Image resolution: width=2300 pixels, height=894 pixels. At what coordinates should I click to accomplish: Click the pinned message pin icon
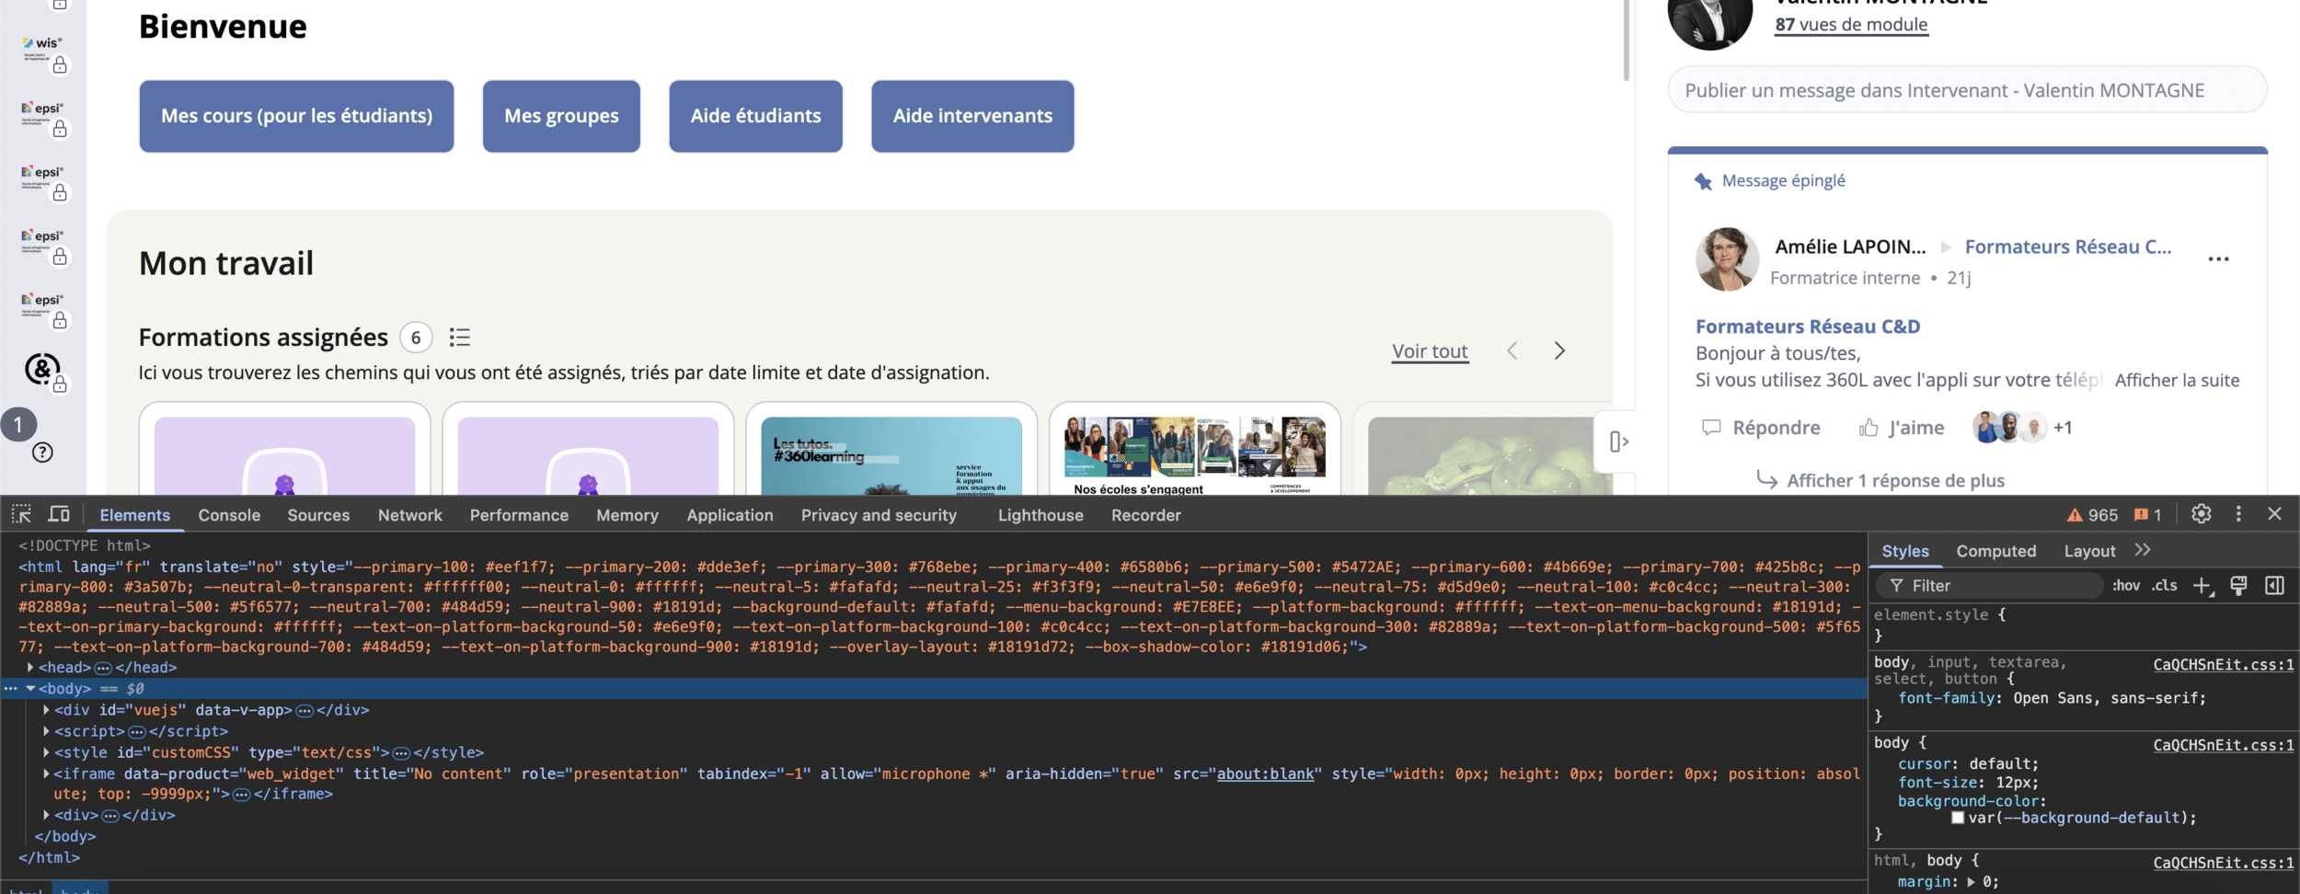coord(1703,181)
